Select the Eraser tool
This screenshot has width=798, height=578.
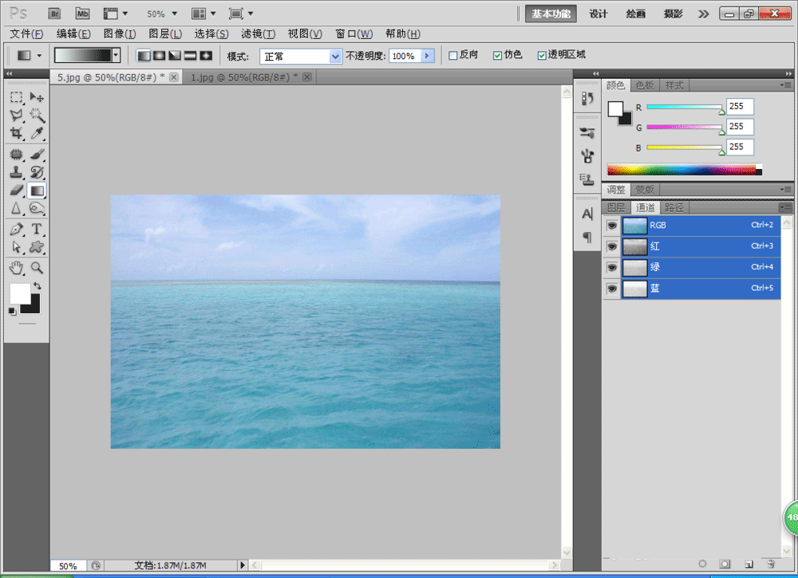tap(16, 191)
